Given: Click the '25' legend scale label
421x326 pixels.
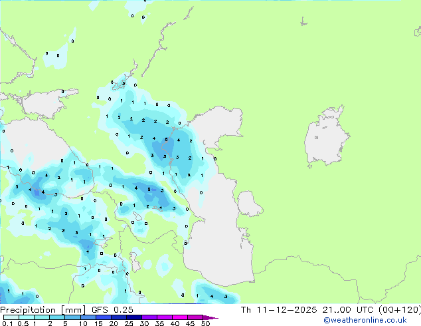Looking at the screenshot, I should tap(129, 323).
